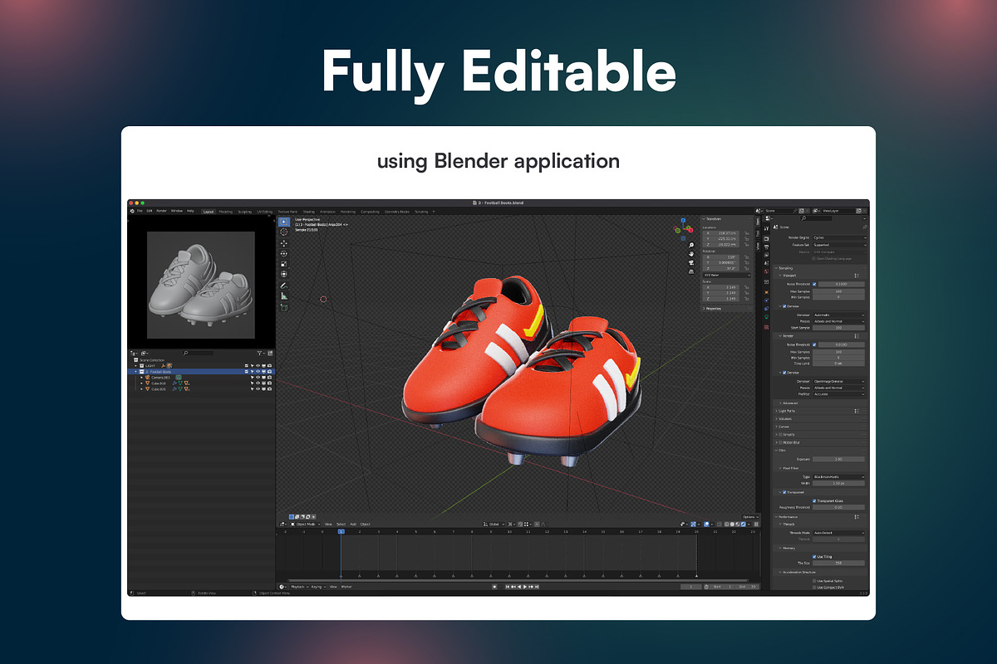The height and width of the screenshot is (664, 997).
Task: Select the Add Cube tool in viewport toolbar
Action: (284, 308)
